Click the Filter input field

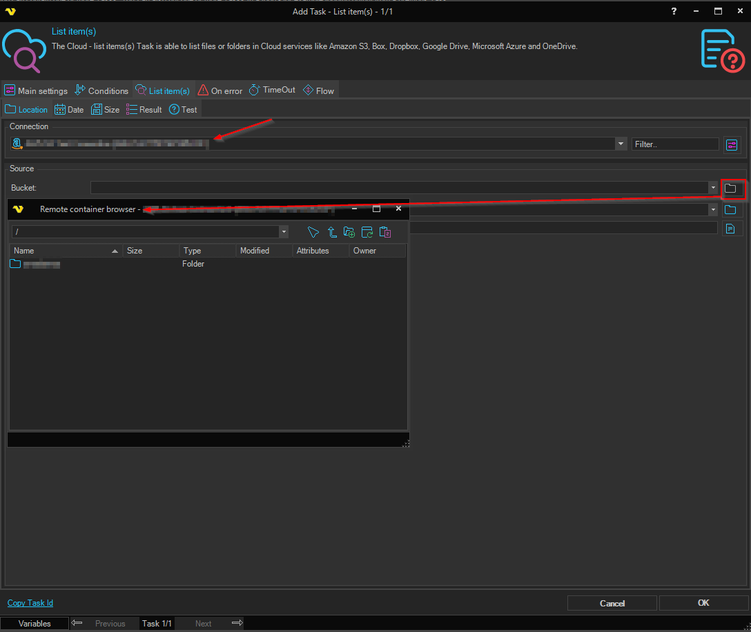pos(674,144)
